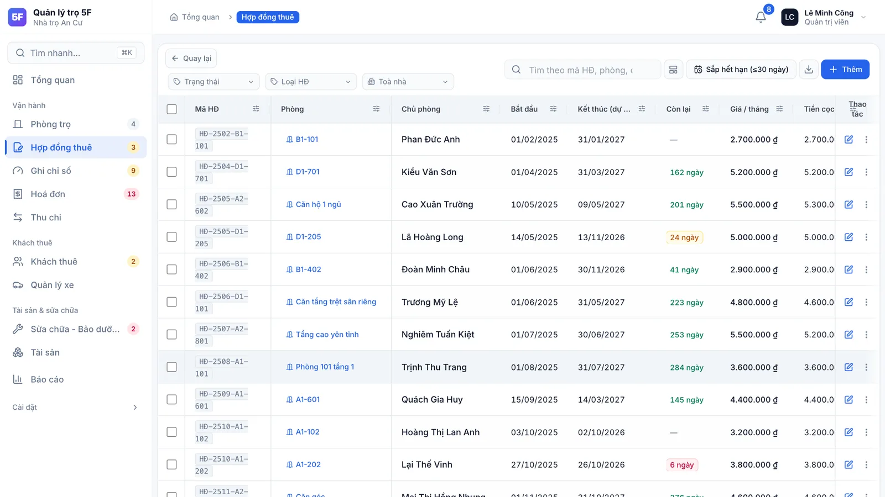
Task: Open column options for Chủ phòng
Action: (x=486, y=109)
